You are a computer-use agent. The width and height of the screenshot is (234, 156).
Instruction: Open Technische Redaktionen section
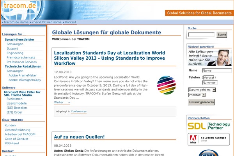click(x=23, y=66)
